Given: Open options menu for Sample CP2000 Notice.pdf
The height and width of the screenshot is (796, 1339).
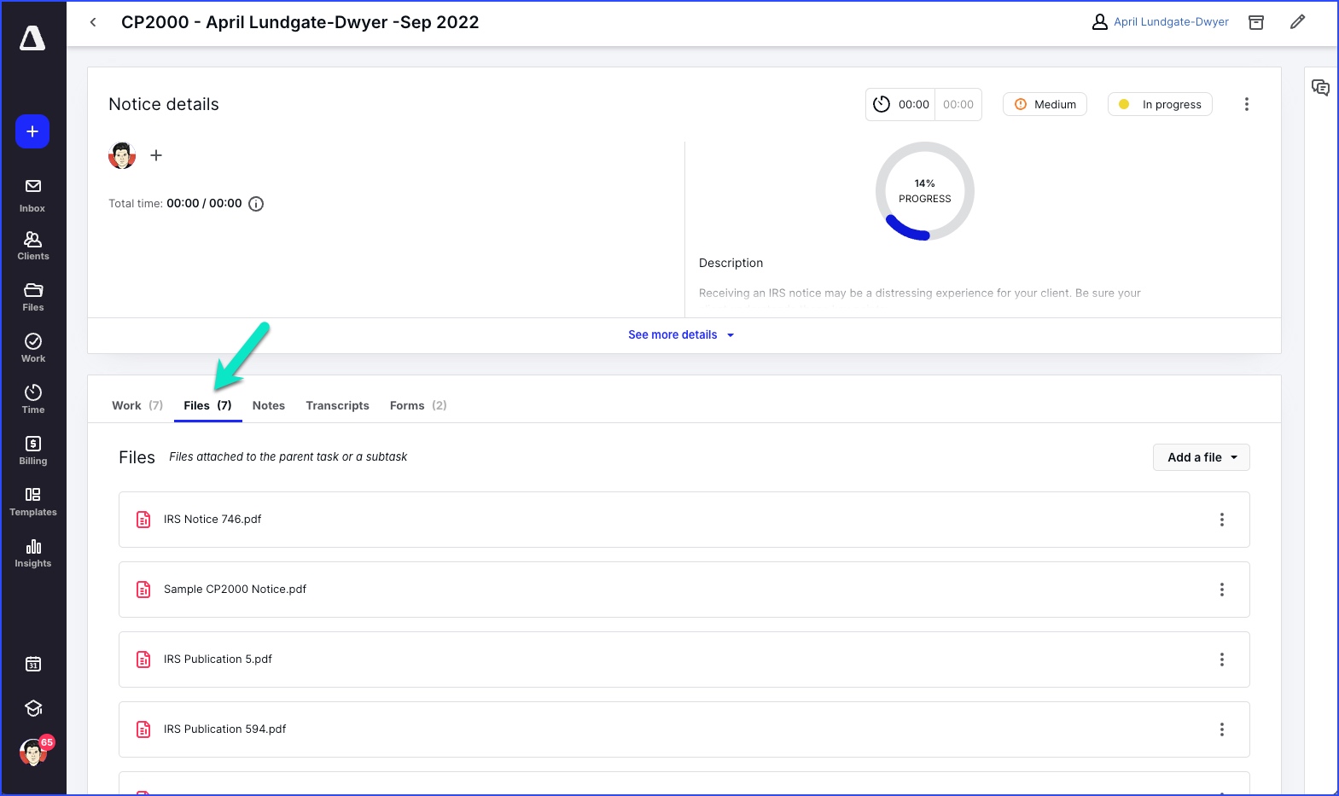Looking at the screenshot, I should tap(1221, 590).
